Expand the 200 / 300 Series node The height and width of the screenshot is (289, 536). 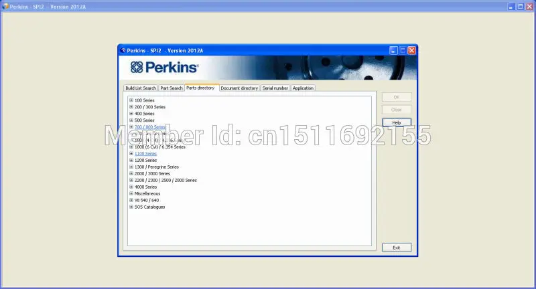[131, 107]
